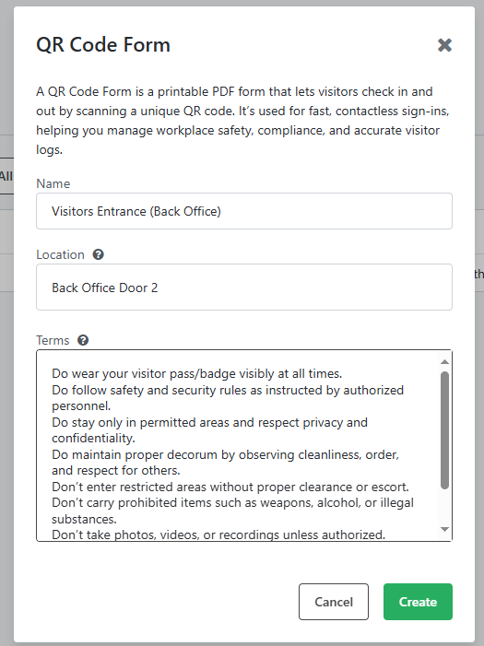The image size is (484, 646).
Task: Place cursor in 'Don't enter restricted areas' line
Action: click(230, 487)
